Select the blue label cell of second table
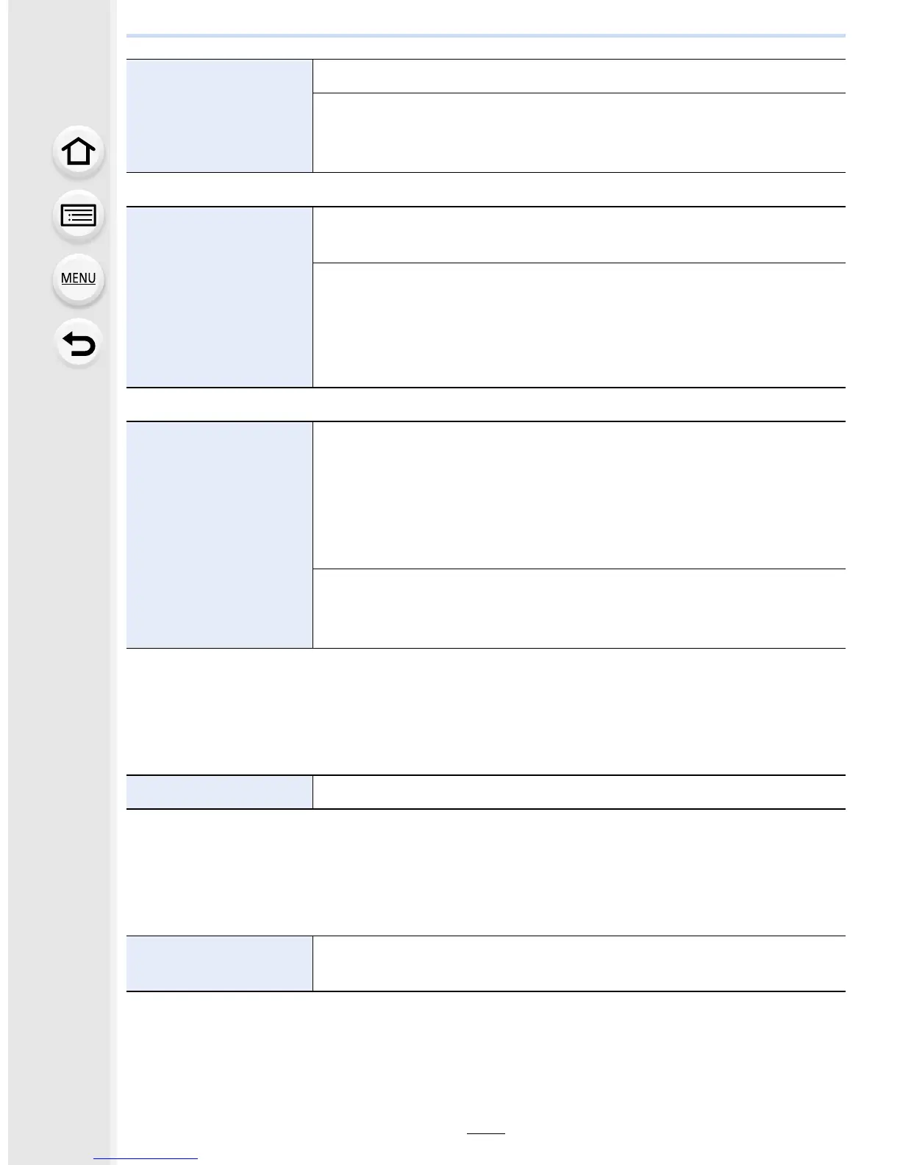The width and height of the screenshot is (900, 1165). 219,297
